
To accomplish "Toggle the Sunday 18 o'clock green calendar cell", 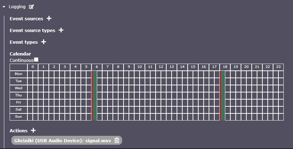I will click(x=223, y=117).
